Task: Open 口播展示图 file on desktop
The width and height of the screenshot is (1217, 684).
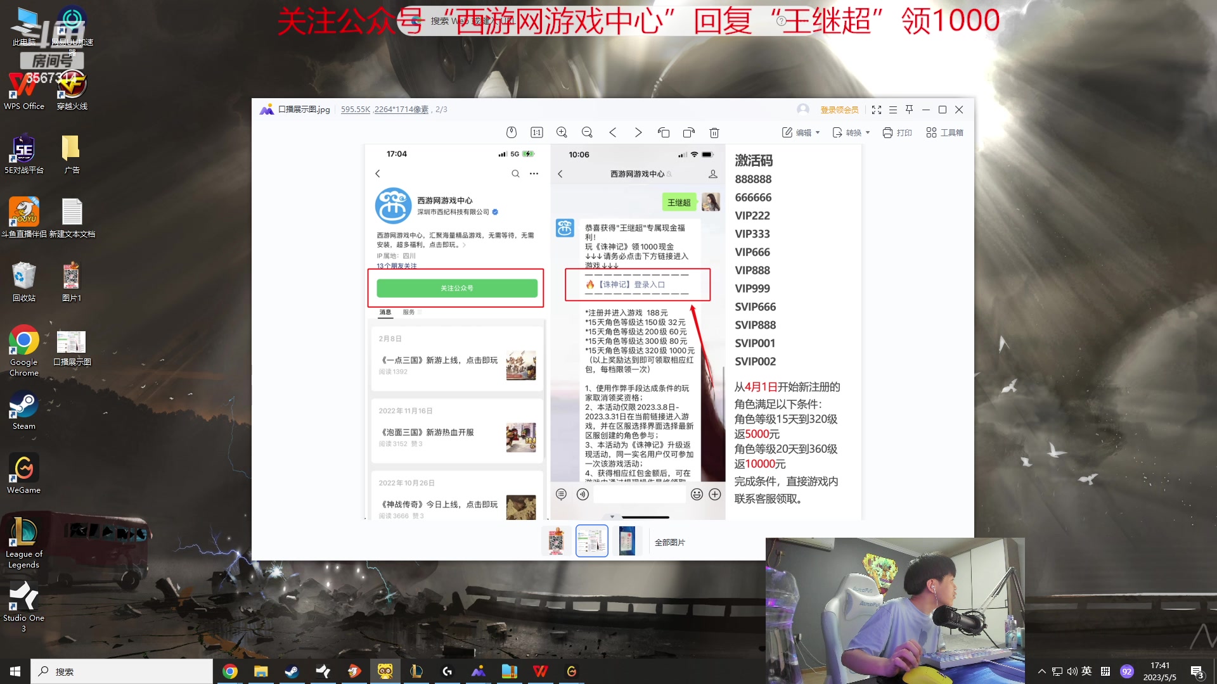Action: pos(72,347)
